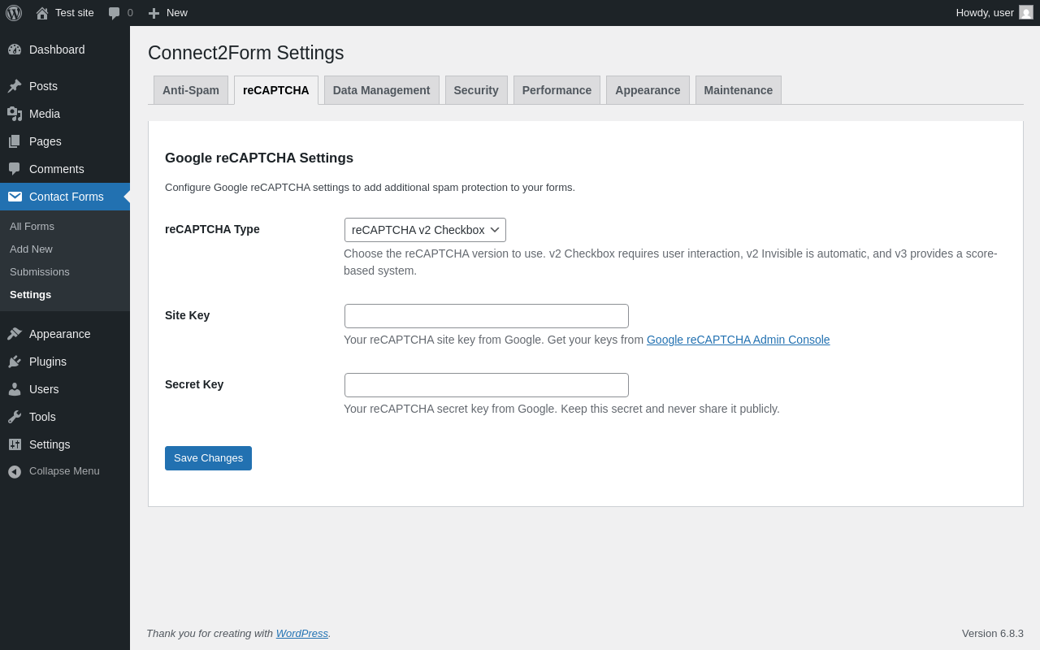
Task: Click the WordPress logo icon
Action: 14,13
